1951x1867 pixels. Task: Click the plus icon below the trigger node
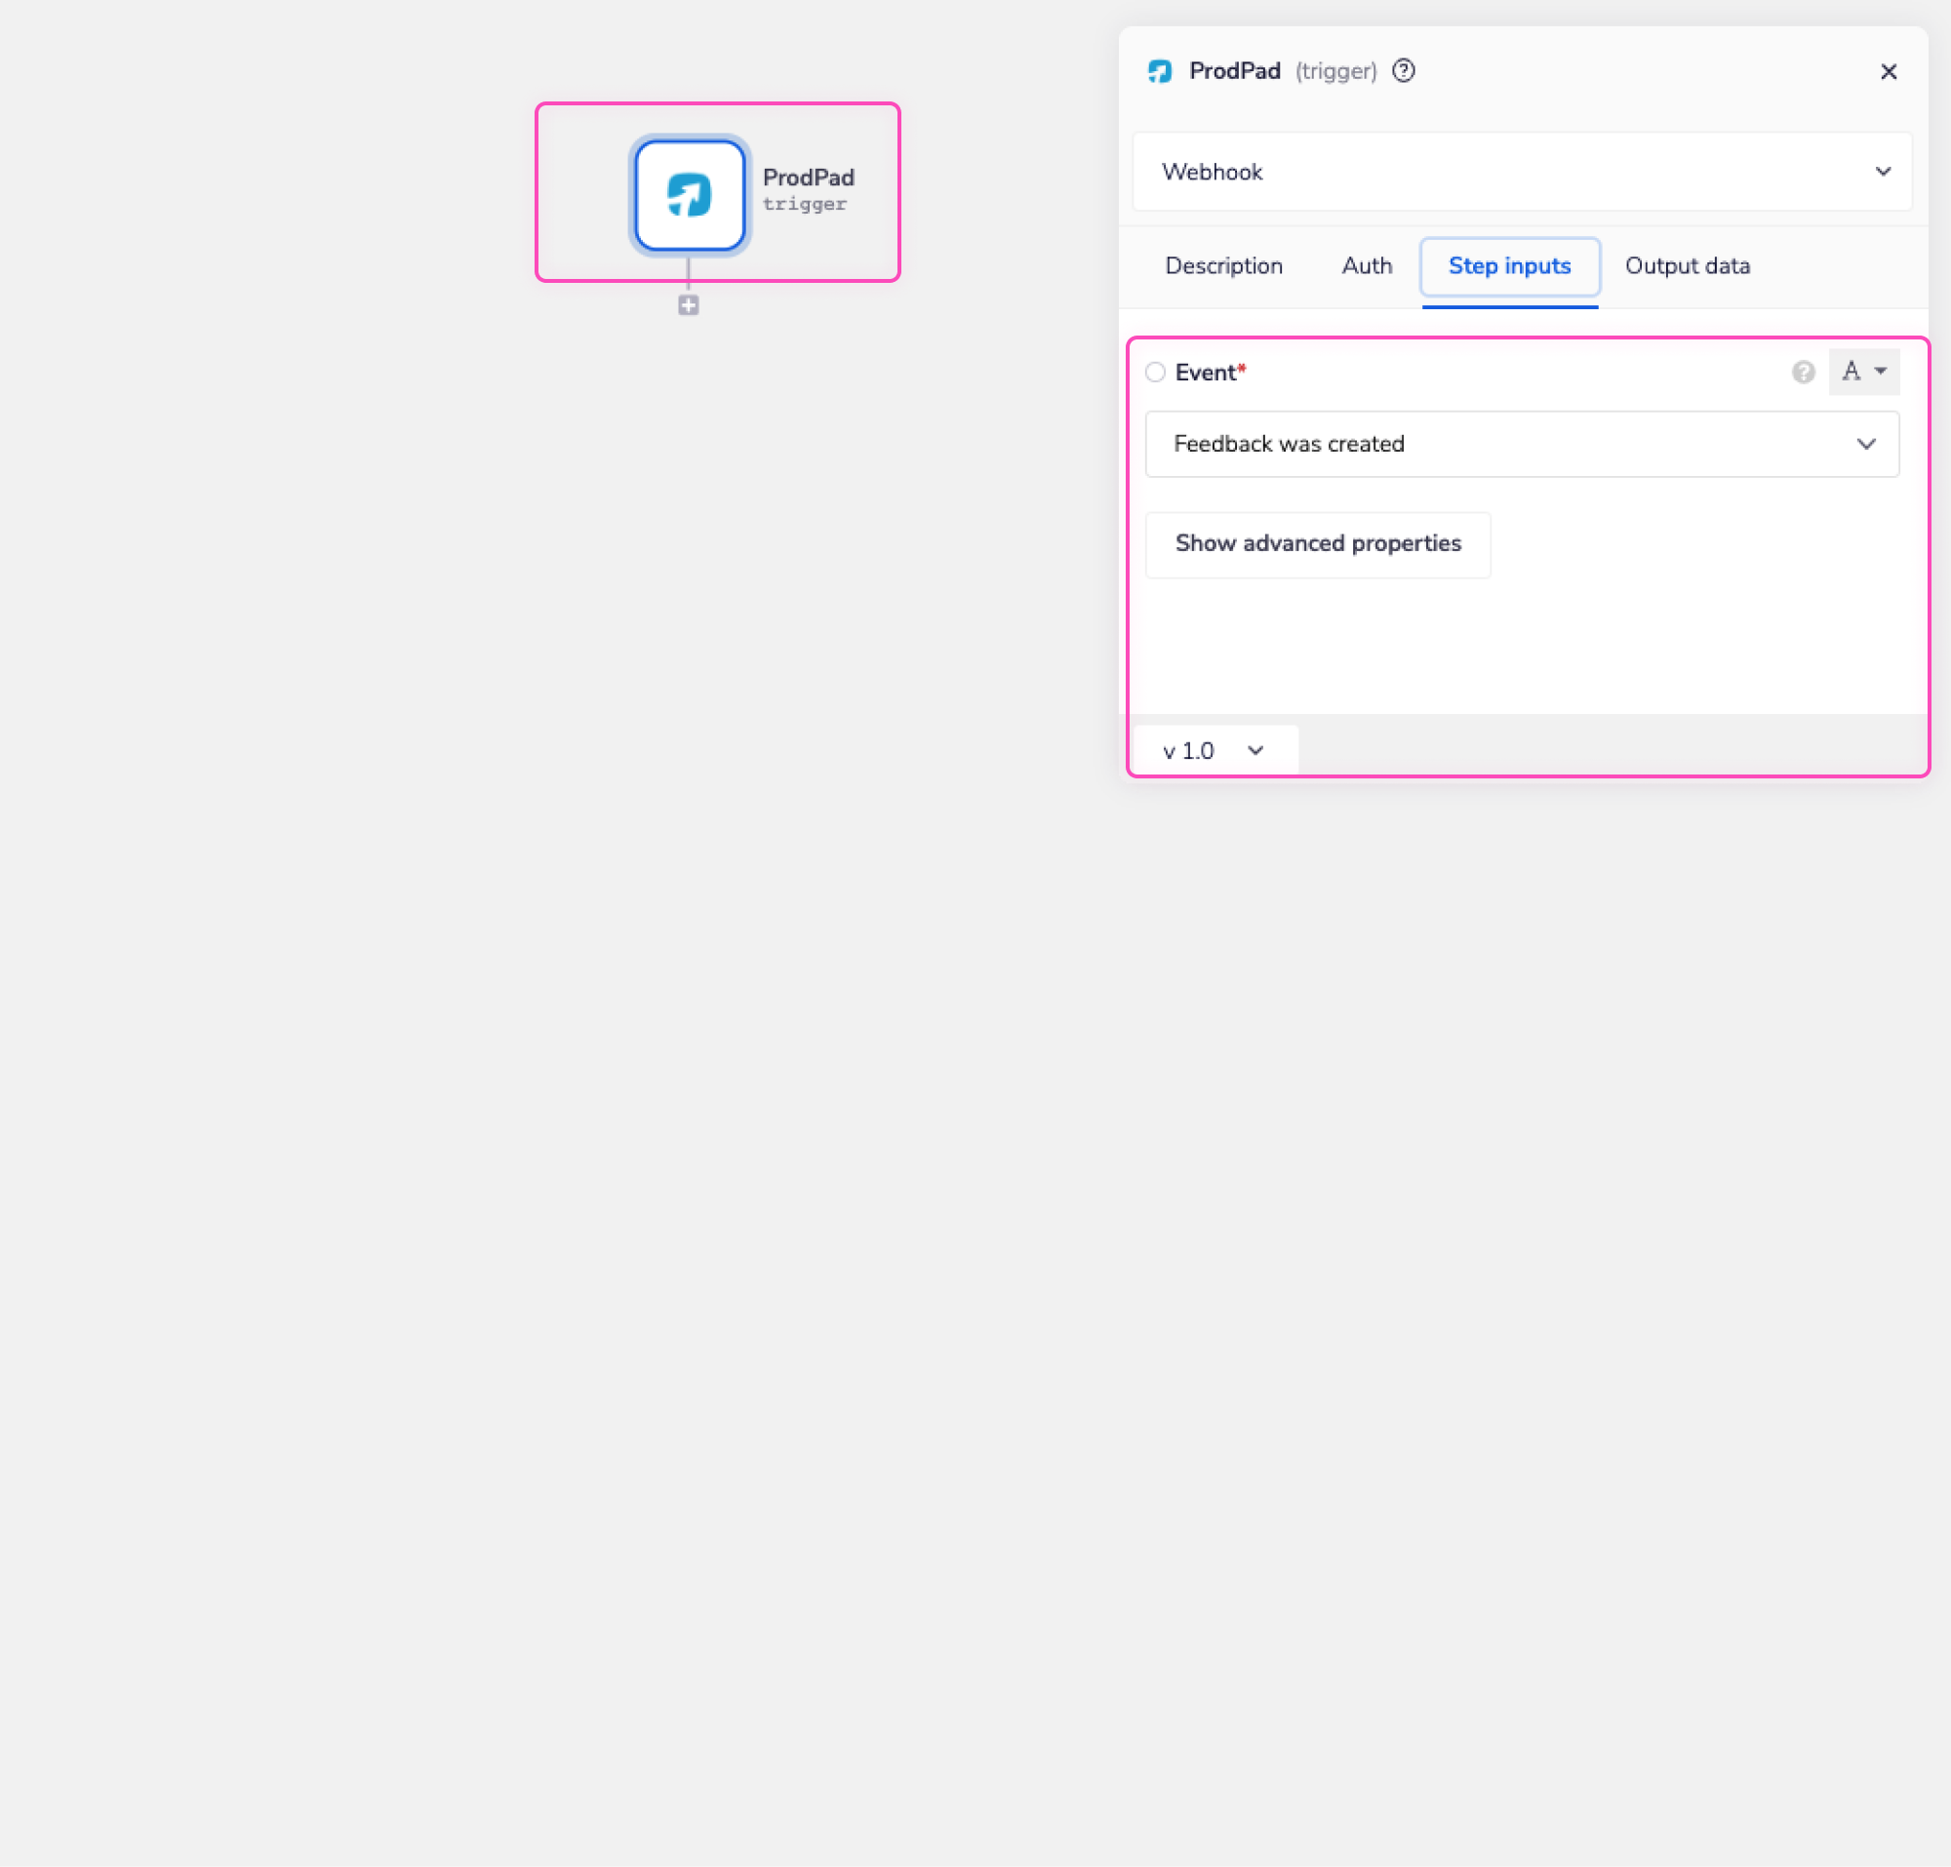click(x=688, y=305)
